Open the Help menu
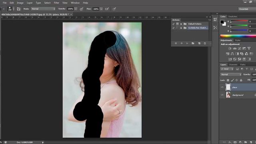The width and height of the screenshot is (256, 144). (85, 3)
